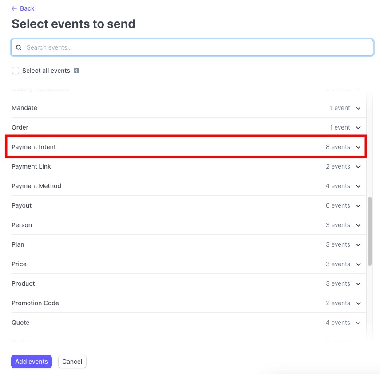Expand the Mandate chevron
The height and width of the screenshot is (374, 380).
click(x=358, y=108)
